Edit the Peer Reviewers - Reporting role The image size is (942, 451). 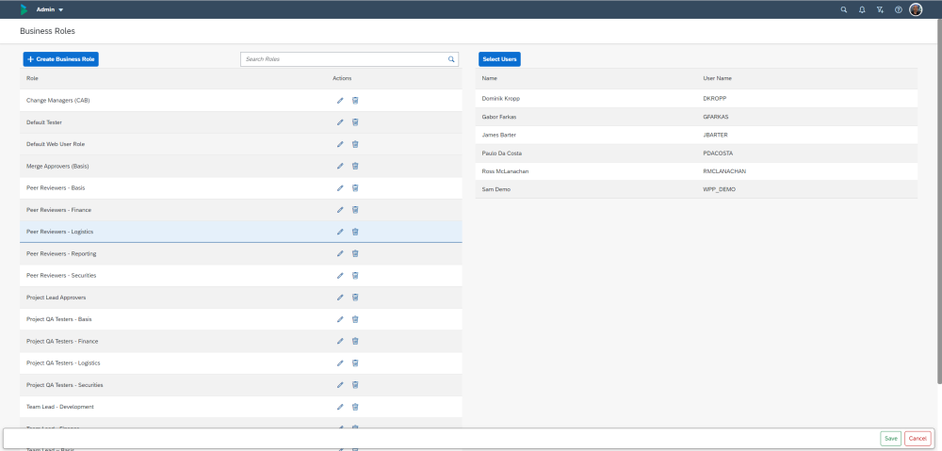[340, 253]
